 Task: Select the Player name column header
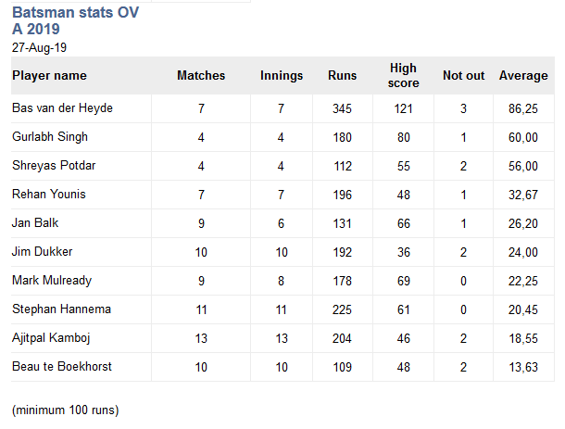point(49,75)
